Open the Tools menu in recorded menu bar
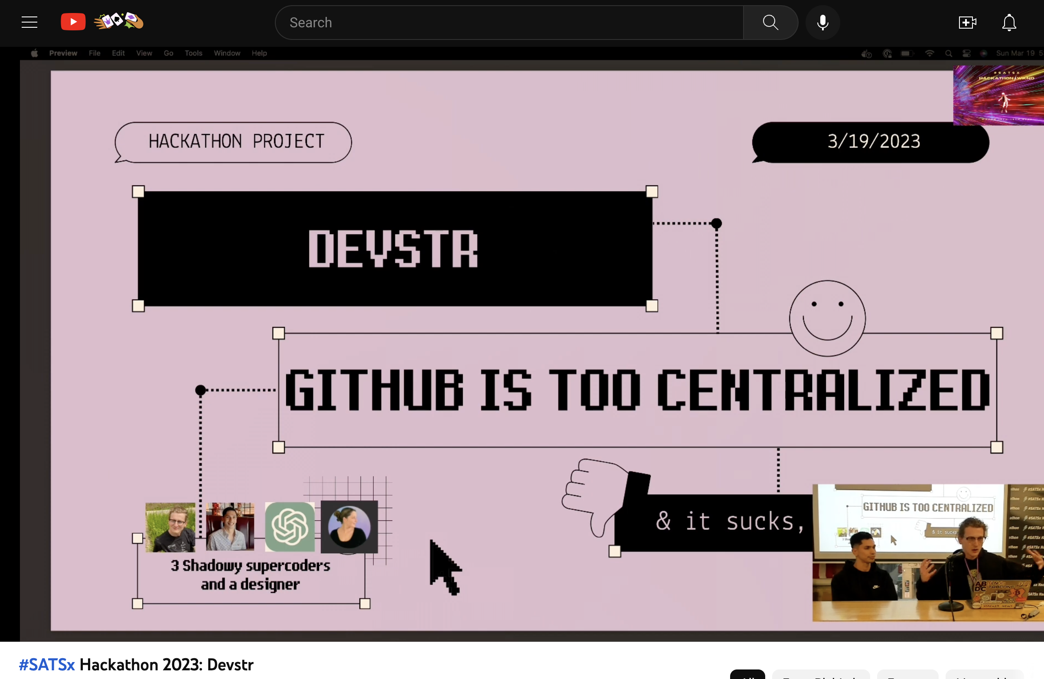Image resolution: width=1044 pixels, height=679 pixels. pos(193,53)
